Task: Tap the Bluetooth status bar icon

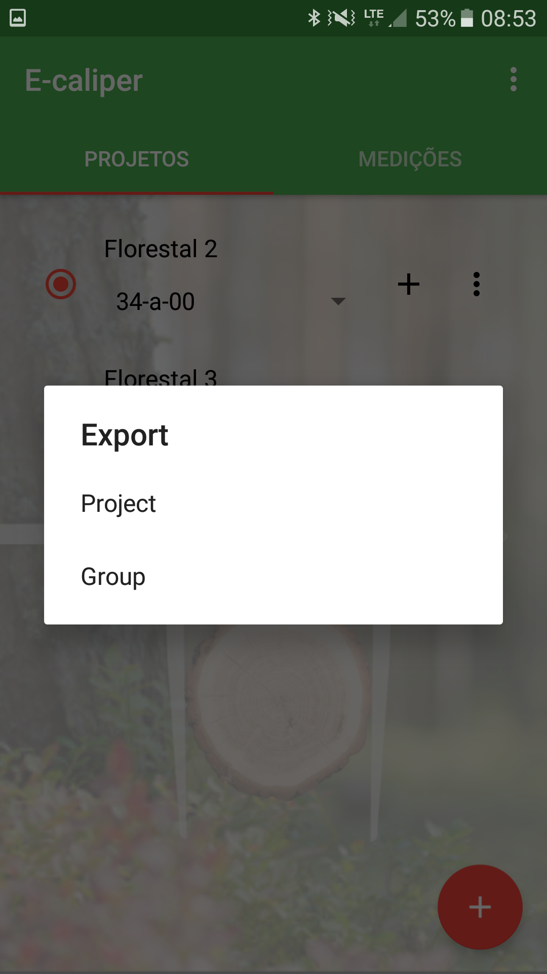Action: point(314,18)
